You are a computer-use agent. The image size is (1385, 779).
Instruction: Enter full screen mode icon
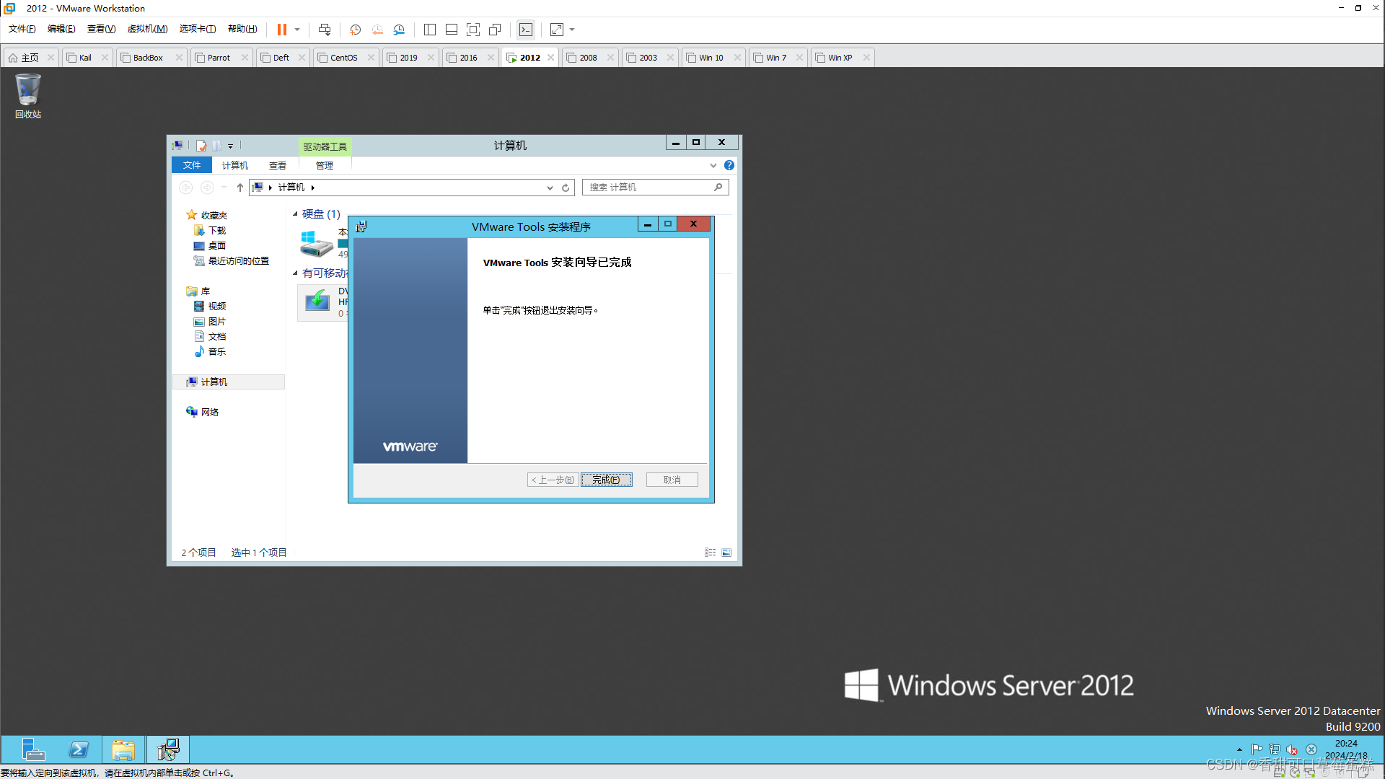[x=473, y=30]
